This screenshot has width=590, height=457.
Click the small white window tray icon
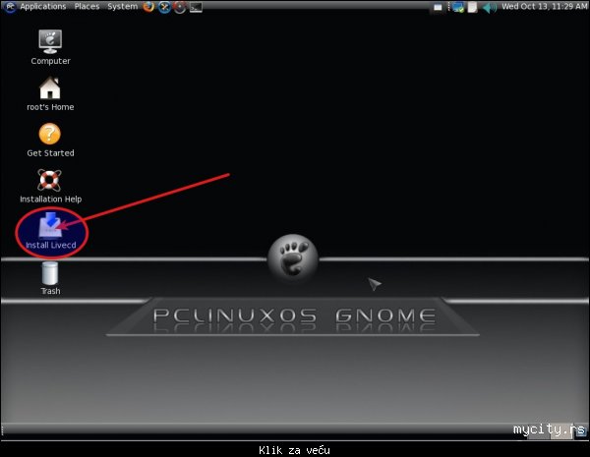[x=438, y=7]
